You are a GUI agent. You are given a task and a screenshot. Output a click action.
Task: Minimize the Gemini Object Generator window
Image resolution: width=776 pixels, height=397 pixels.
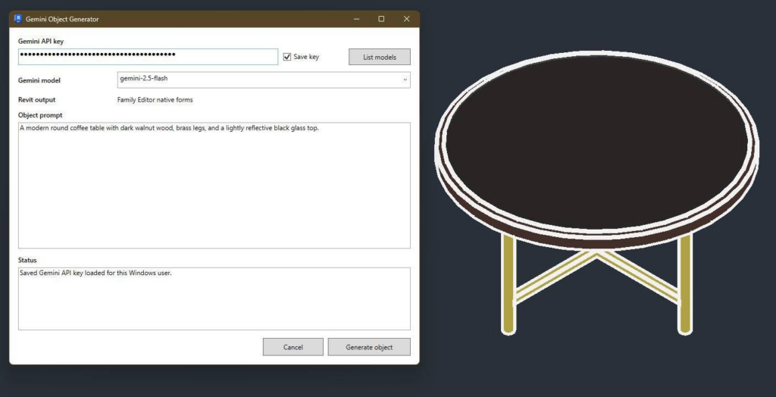[x=356, y=19]
